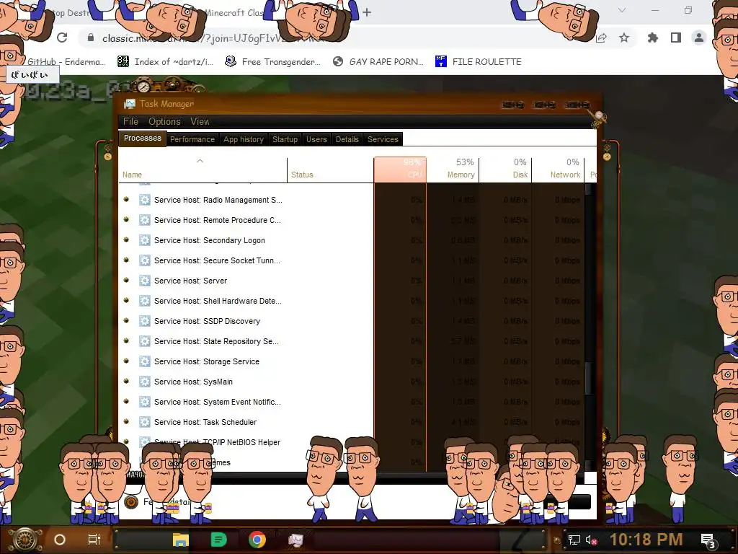
Task: Open FILE ROULETTE bookmark
Action: point(479,62)
